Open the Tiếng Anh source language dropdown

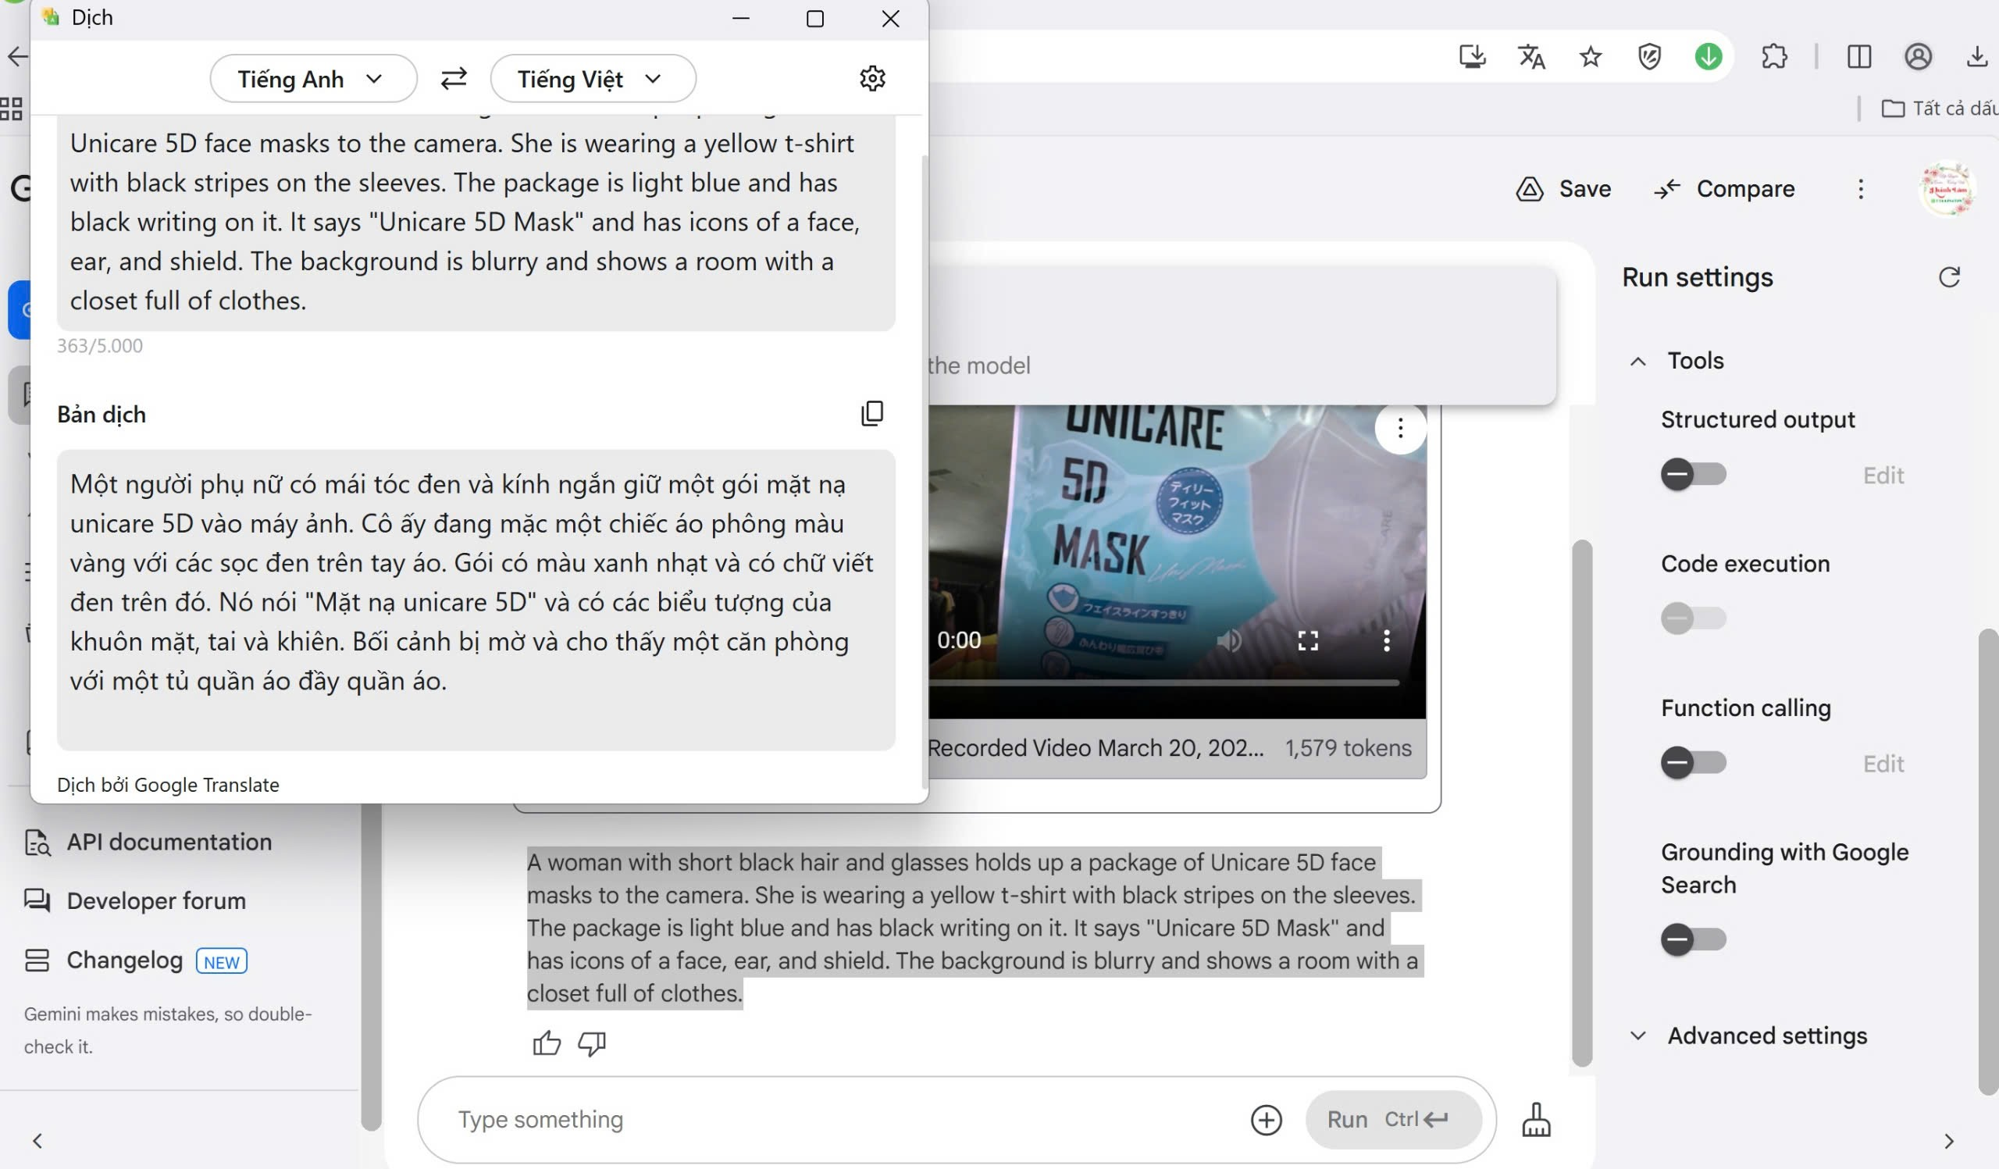[x=312, y=79]
